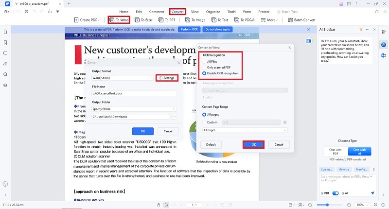Click Default button in Convert to Word
The height and width of the screenshot is (209, 389).
point(211,144)
